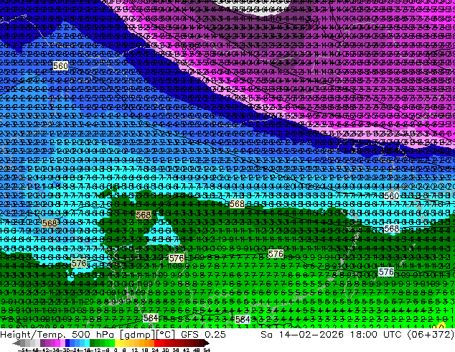Click the bright red legend swatch at 24

point(156,343)
